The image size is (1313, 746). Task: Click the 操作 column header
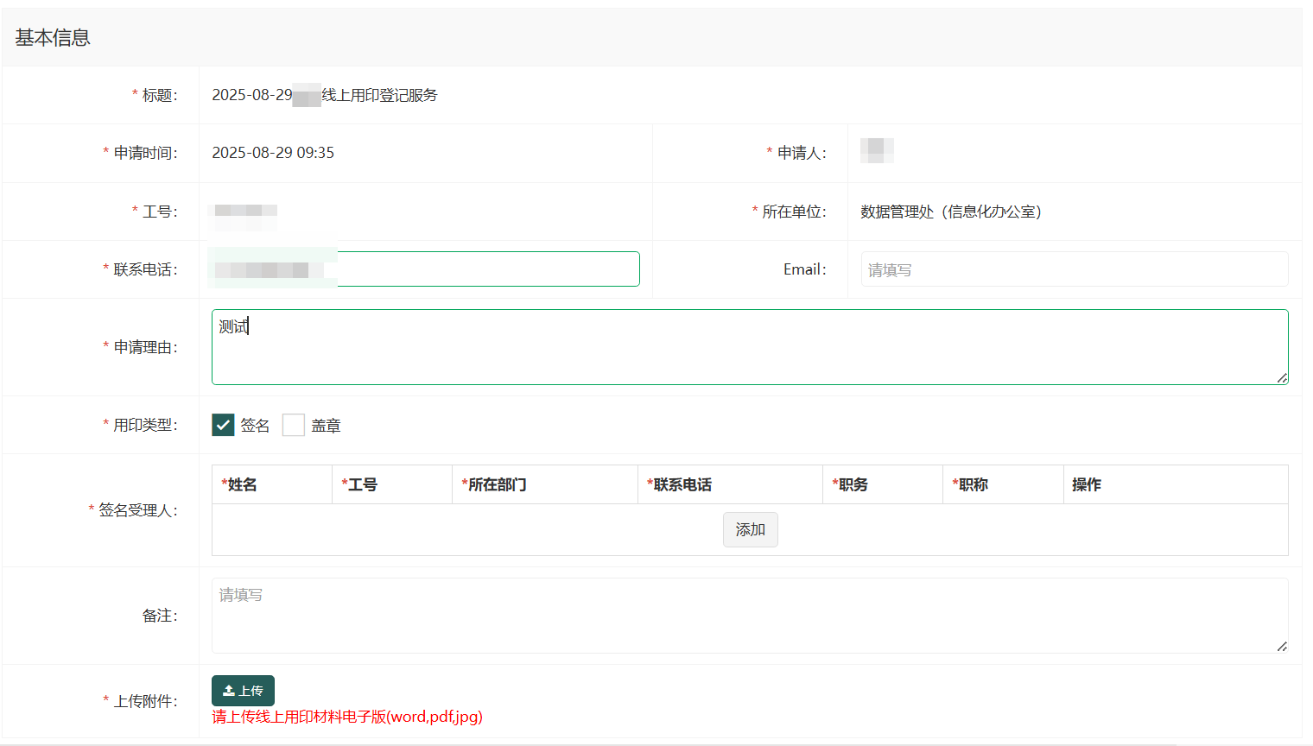point(1087,484)
